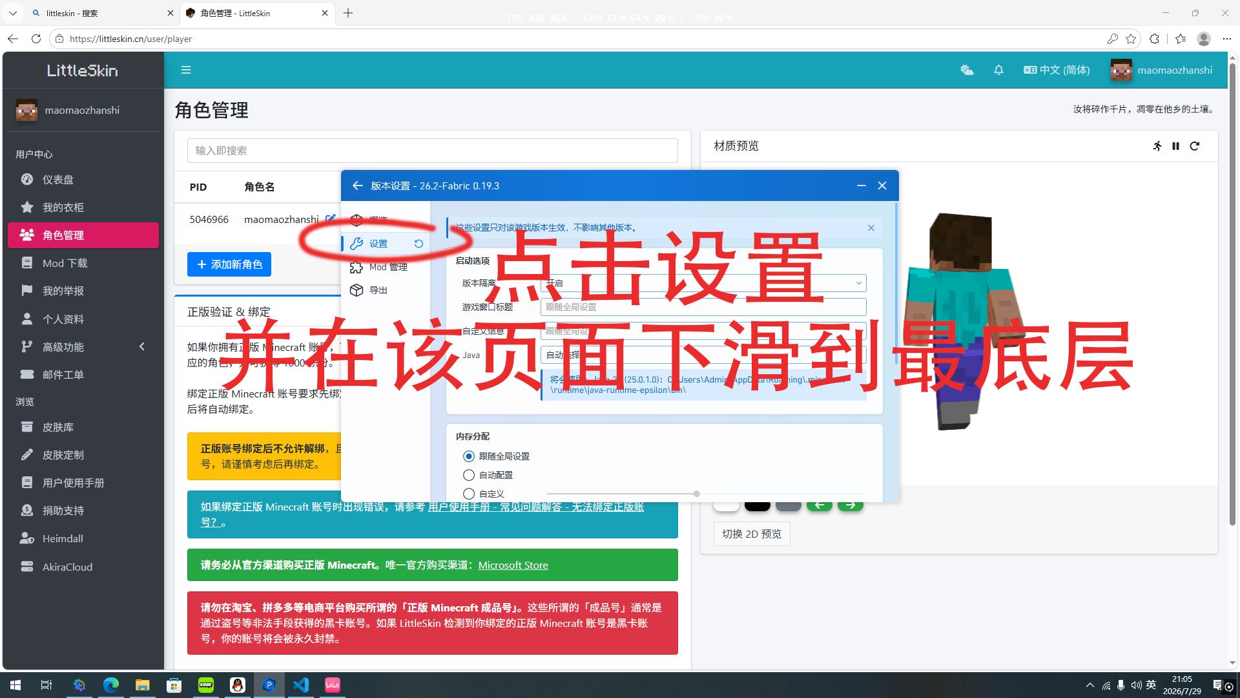The width and height of the screenshot is (1240, 698).
Task: Expand 高级功能 in the sidebar
Action: 83,347
